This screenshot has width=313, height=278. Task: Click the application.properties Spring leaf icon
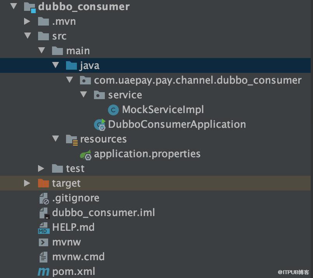pyautogui.click(x=86, y=155)
